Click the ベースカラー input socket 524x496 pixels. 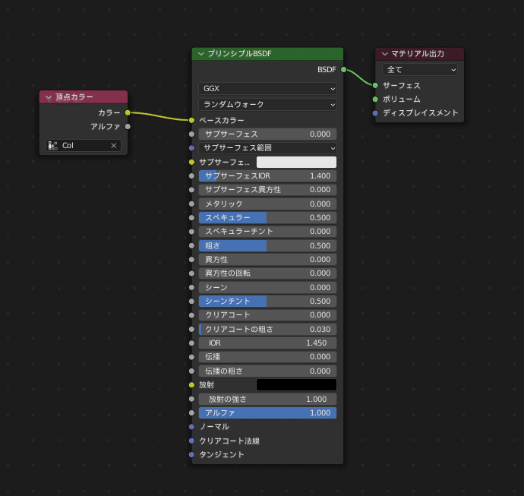(x=191, y=120)
